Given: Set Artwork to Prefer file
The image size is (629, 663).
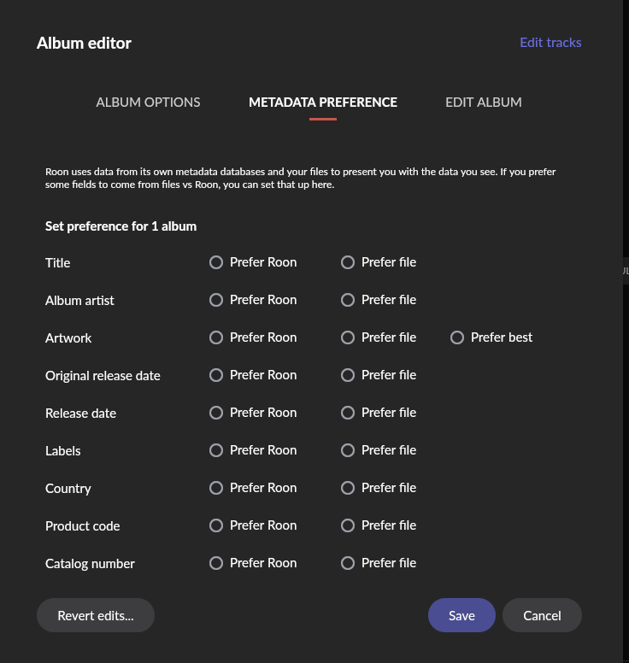Looking at the screenshot, I should tap(348, 337).
